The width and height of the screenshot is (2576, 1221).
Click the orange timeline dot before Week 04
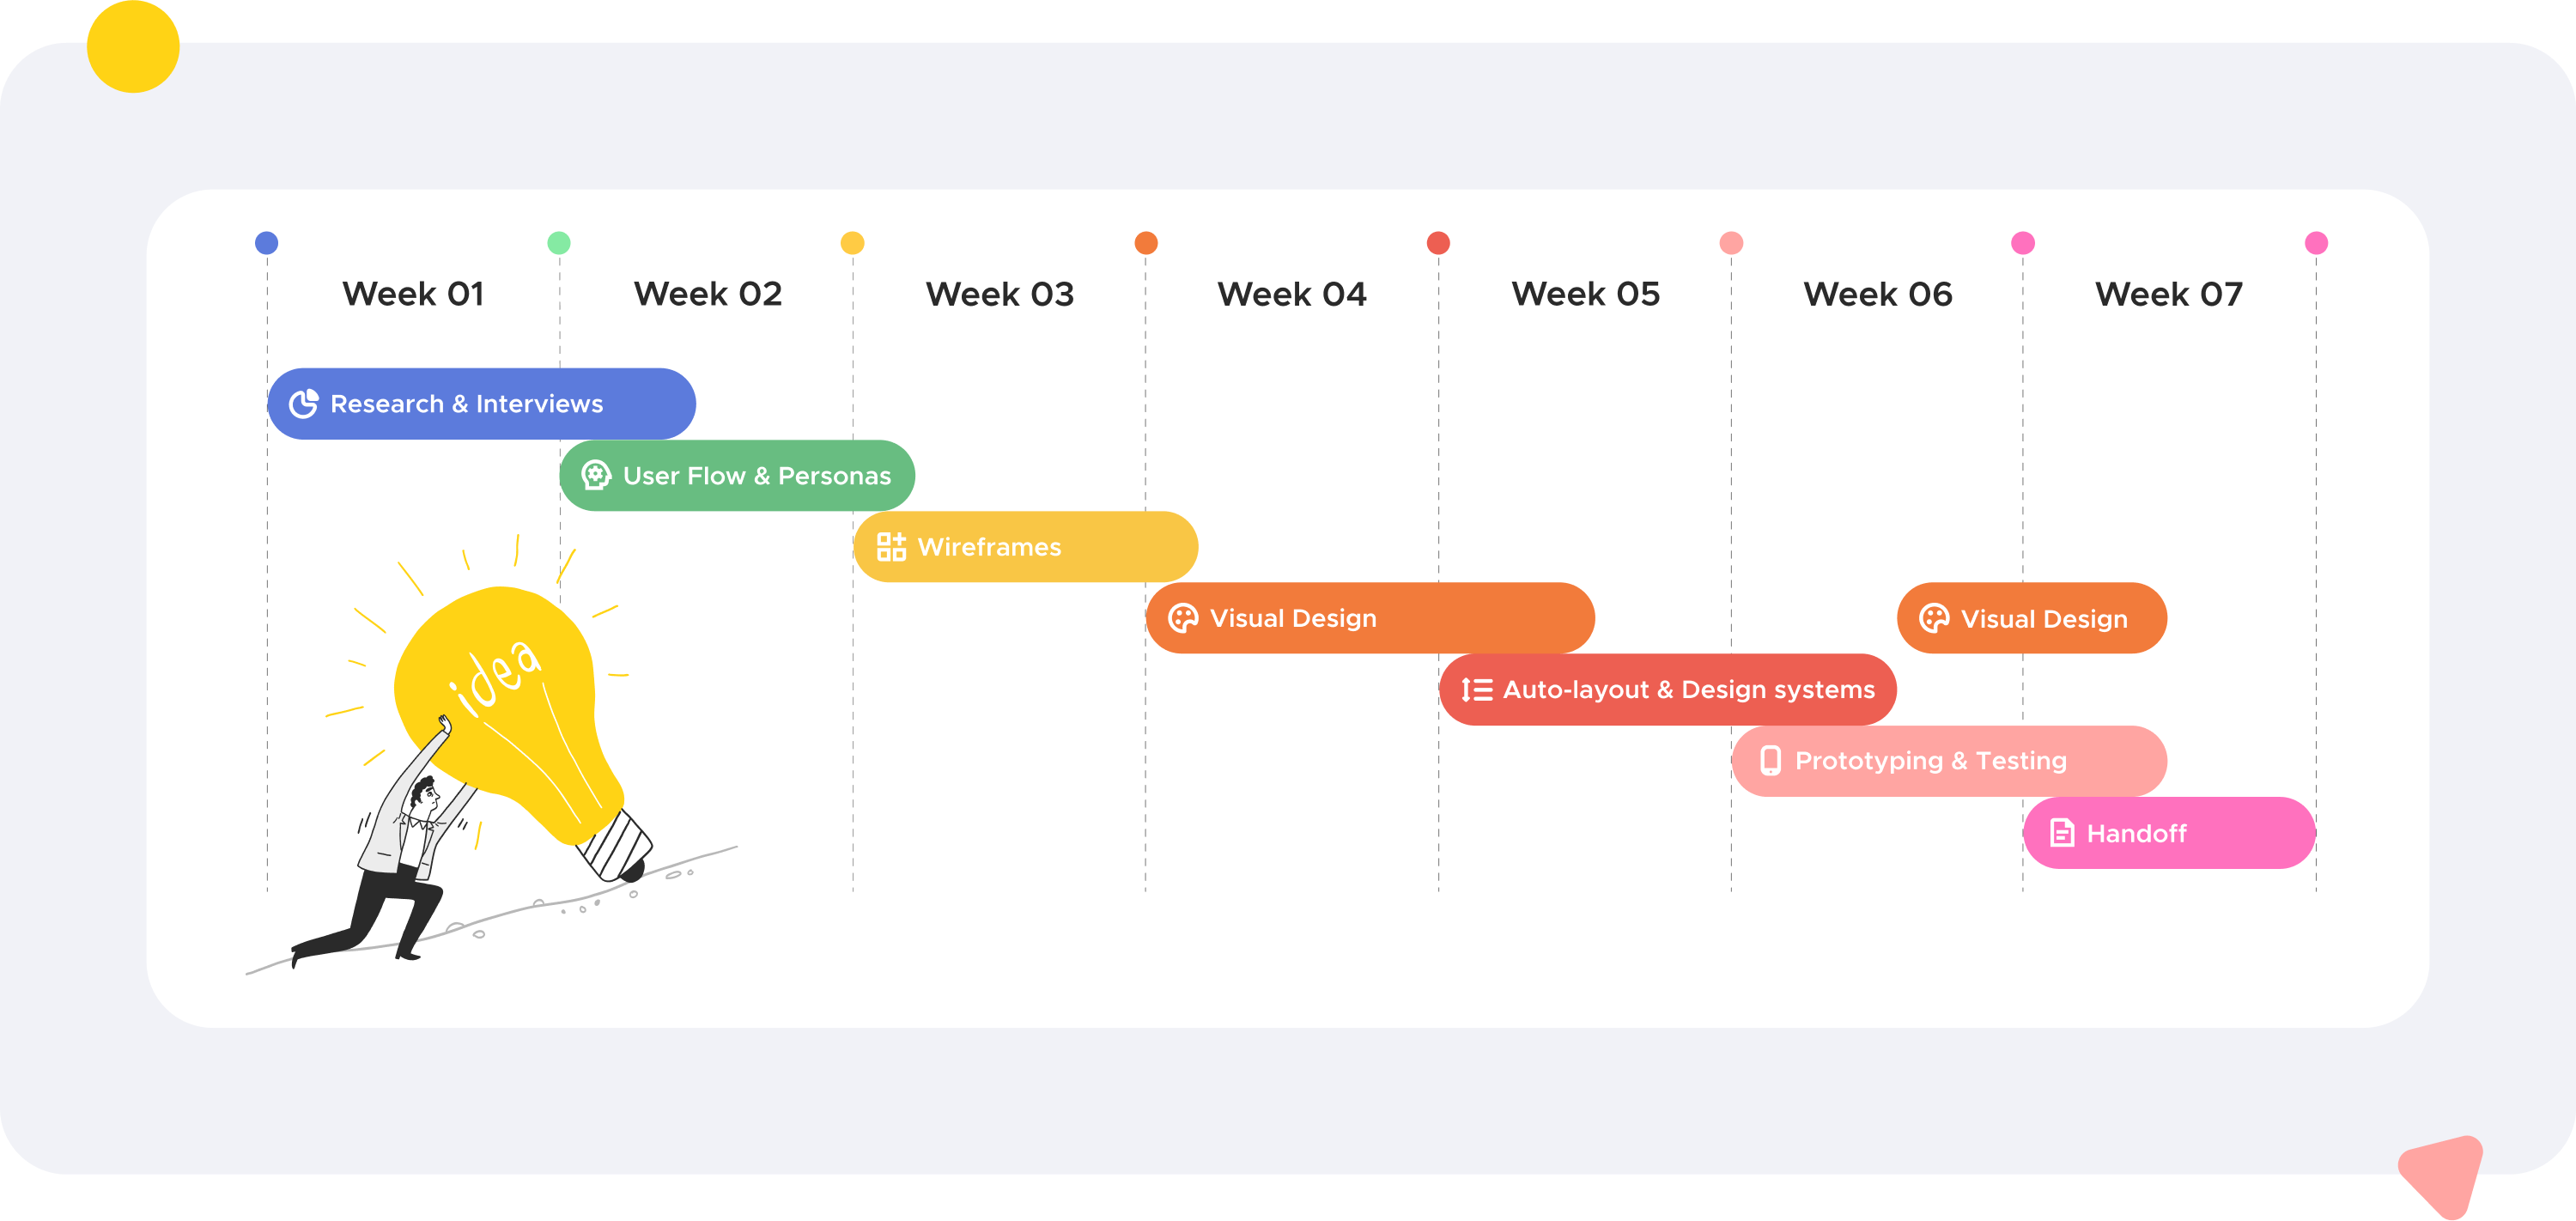tap(1146, 243)
